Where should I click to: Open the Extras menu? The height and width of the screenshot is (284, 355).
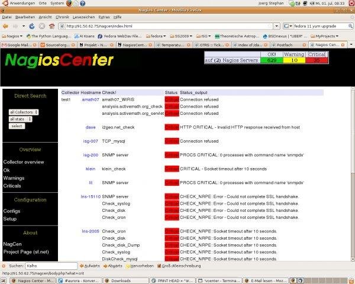(x=104, y=17)
